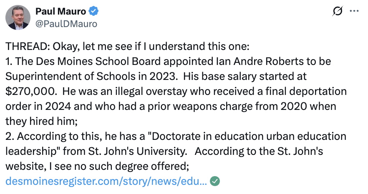This screenshot has width=368, height=194.
Task: Open the three-dot more options menu
Action: [x=353, y=12]
